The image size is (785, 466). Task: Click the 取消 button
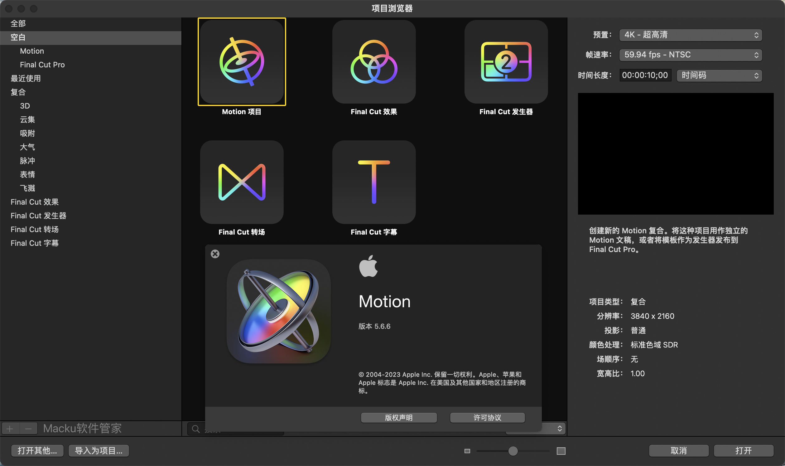(x=679, y=451)
